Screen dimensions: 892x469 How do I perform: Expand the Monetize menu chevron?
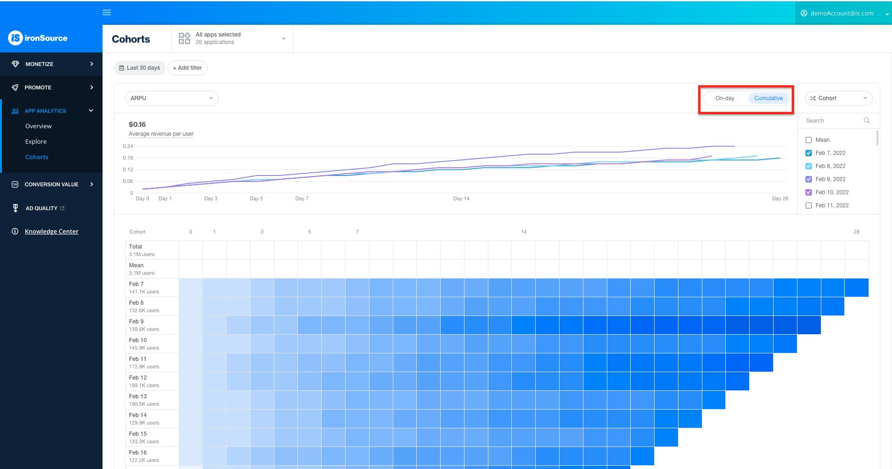pos(92,64)
